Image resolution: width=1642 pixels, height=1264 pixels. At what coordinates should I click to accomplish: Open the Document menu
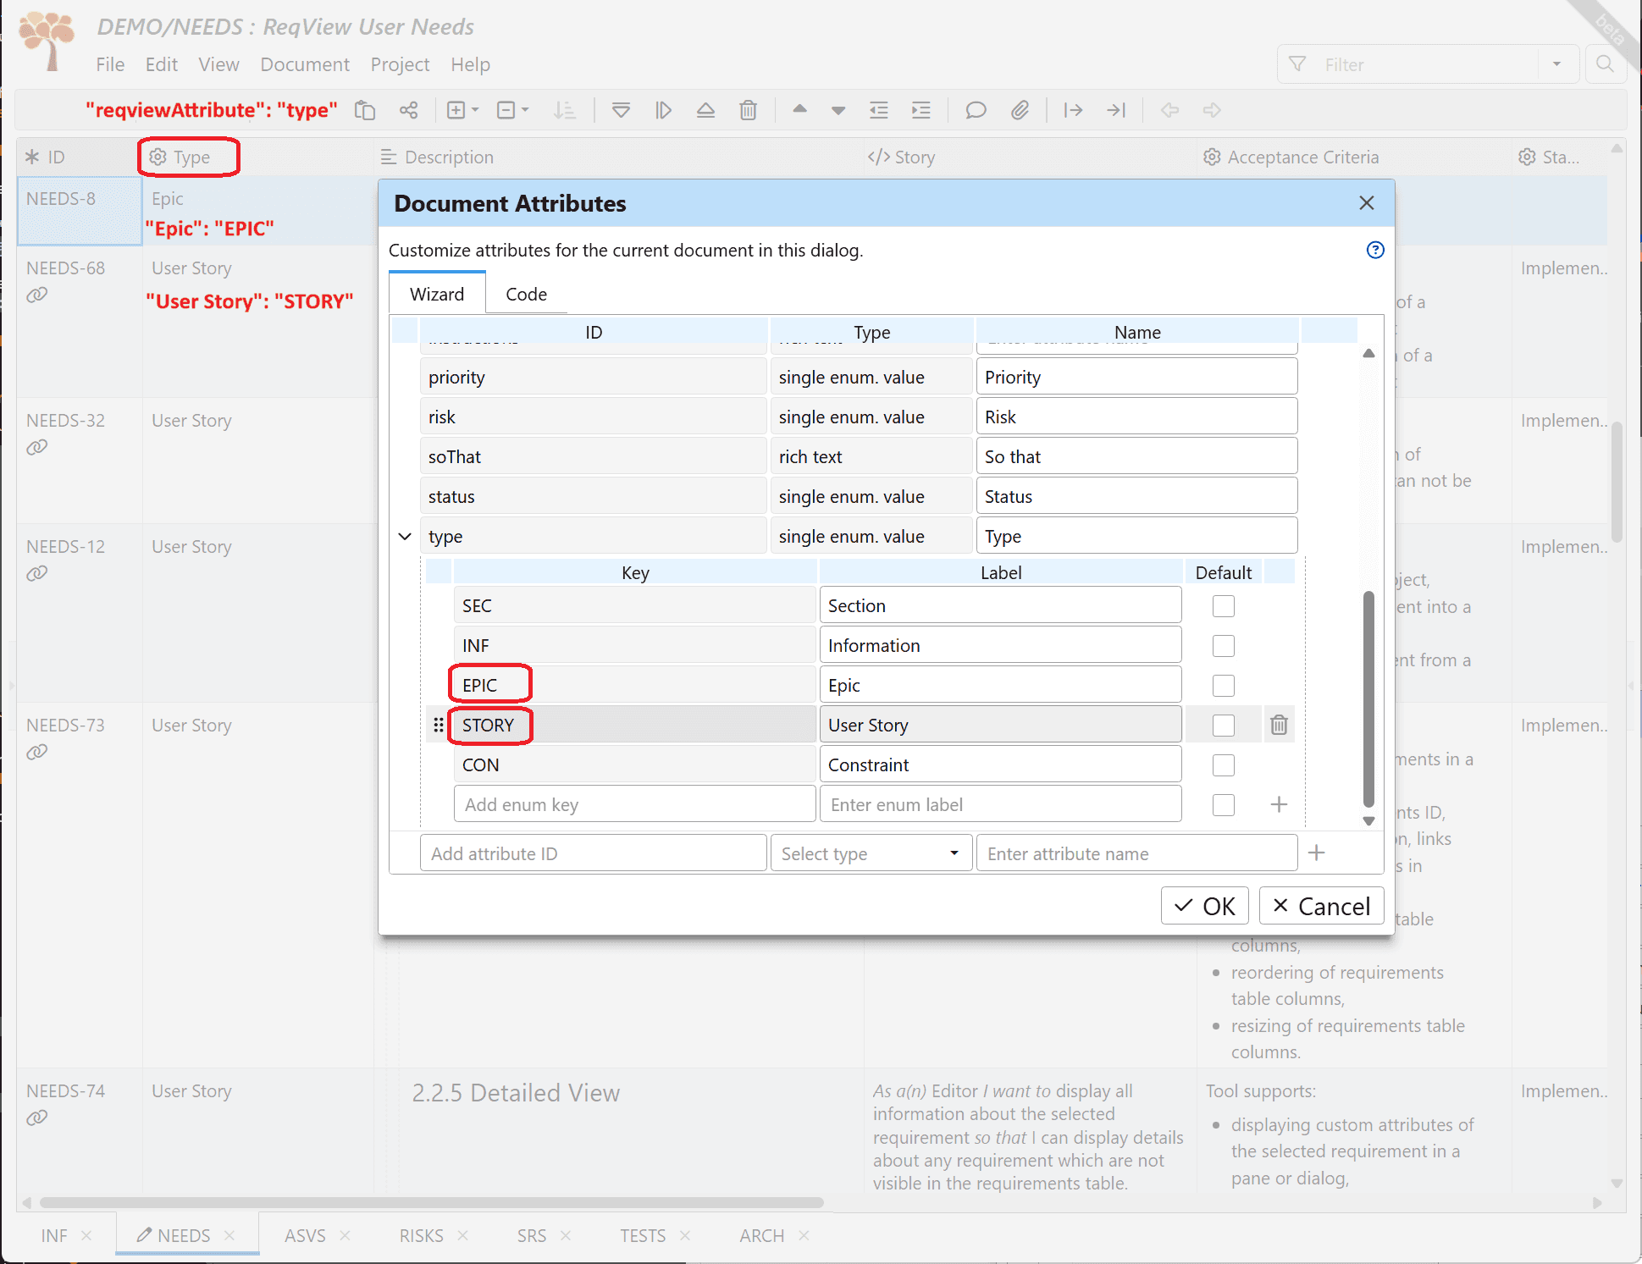[305, 64]
